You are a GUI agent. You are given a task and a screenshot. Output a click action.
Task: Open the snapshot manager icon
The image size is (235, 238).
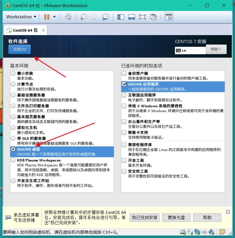click(105, 17)
